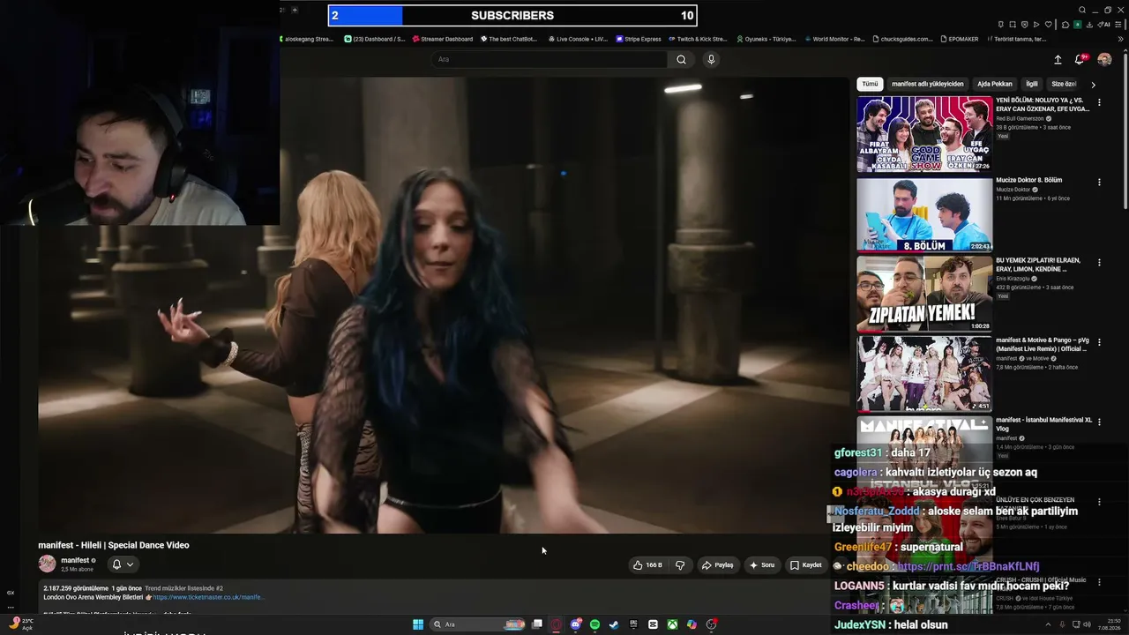This screenshot has width=1129, height=635.
Task: Open options for manifest & Motive pVg video
Action: pyautogui.click(x=1099, y=342)
